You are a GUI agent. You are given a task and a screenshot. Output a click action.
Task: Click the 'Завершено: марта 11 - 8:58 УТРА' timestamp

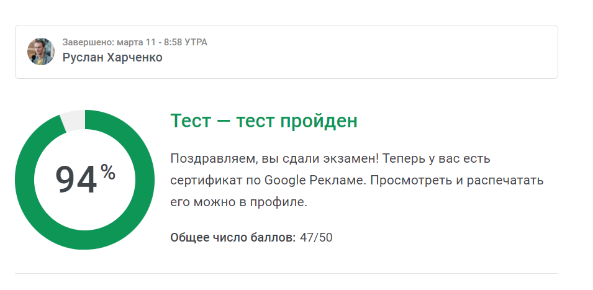(x=135, y=42)
